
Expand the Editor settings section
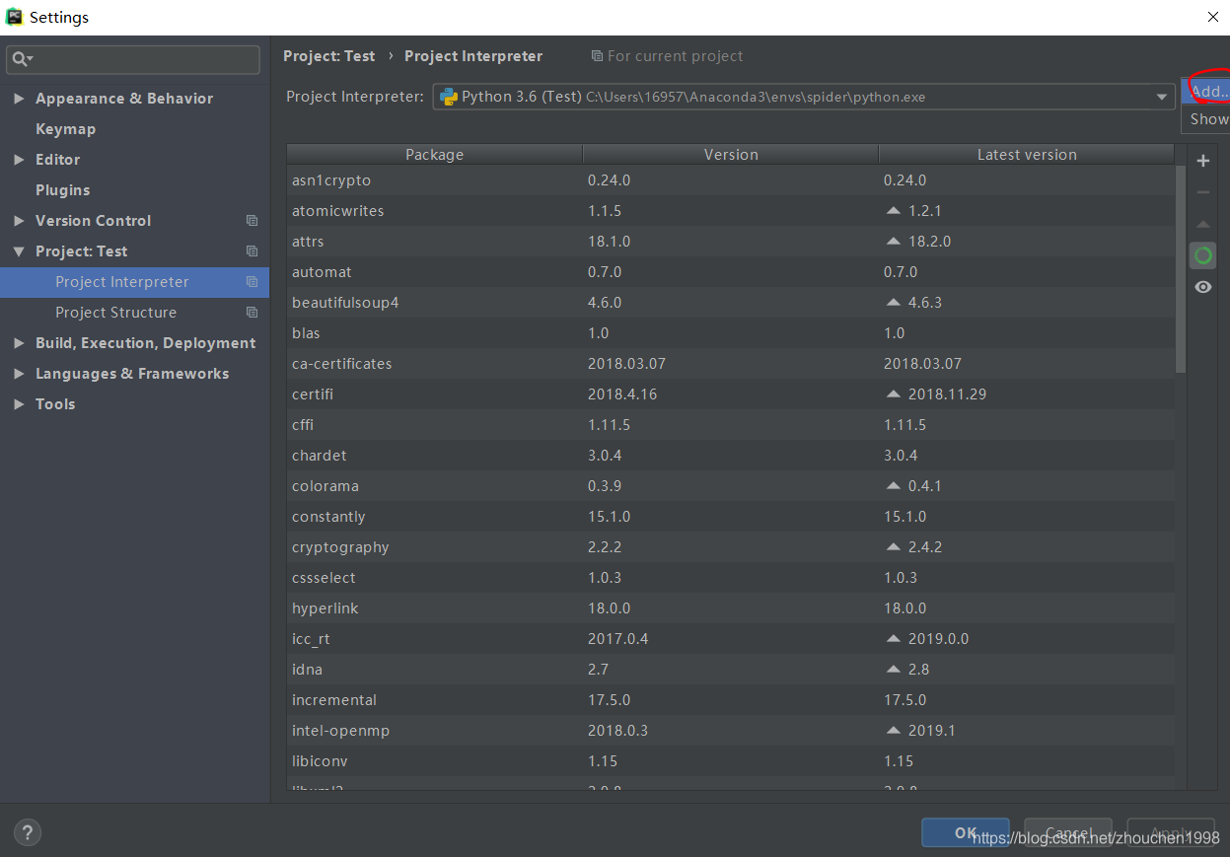point(19,160)
